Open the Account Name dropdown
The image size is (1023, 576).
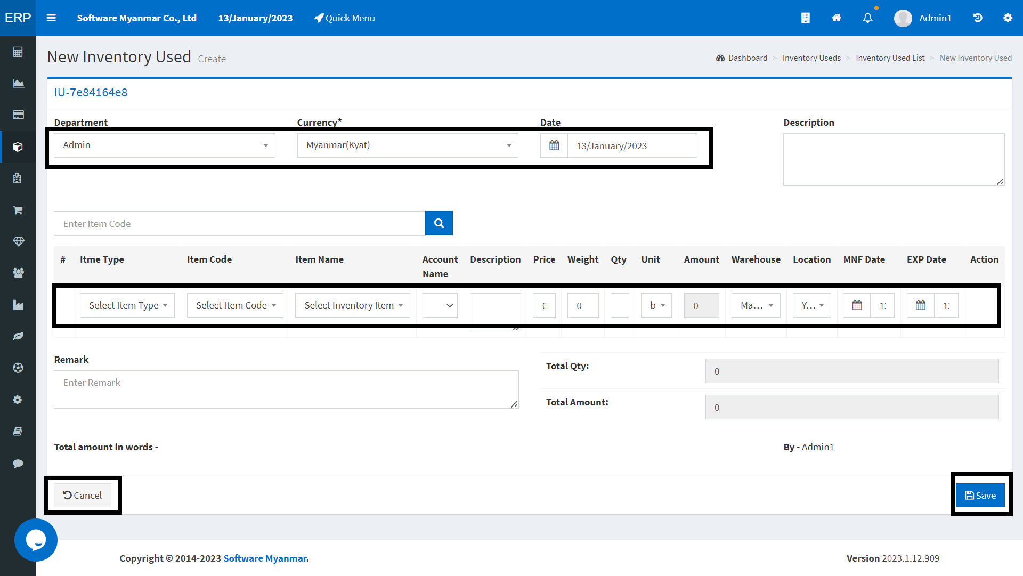[x=440, y=305]
